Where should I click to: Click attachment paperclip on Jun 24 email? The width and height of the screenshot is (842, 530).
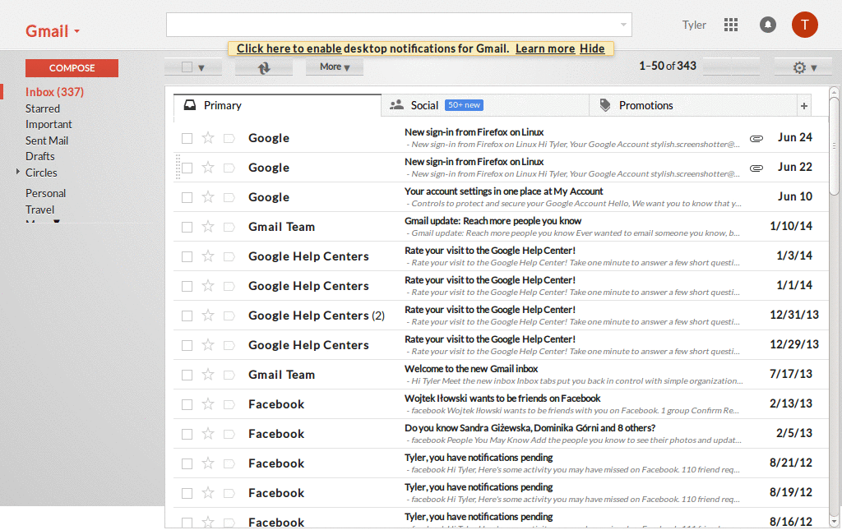point(756,138)
